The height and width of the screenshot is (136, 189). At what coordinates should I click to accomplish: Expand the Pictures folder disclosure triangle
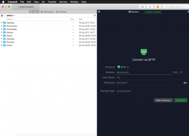[x=2, y=42]
